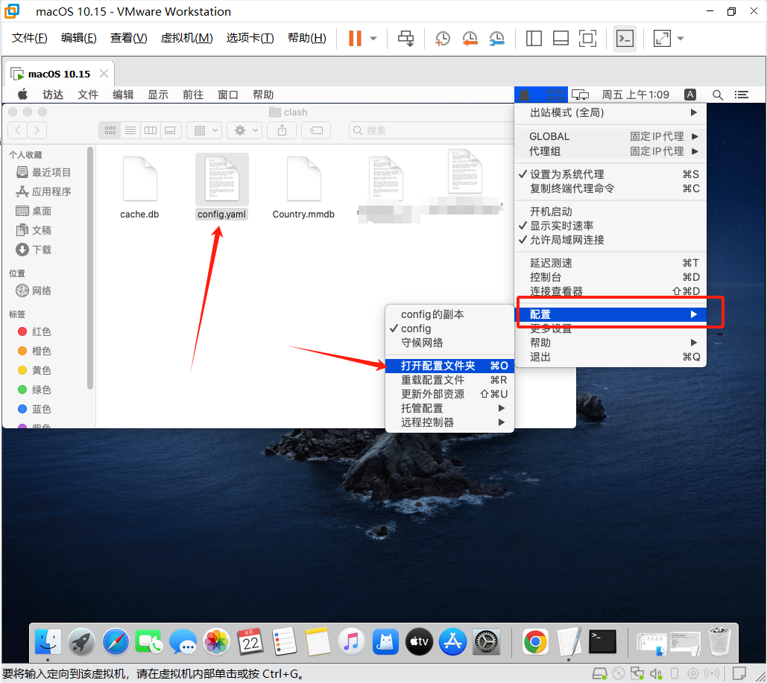767x683 pixels.
Task: Click the red 红色 tag in sidebar
Action: [41, 331]
